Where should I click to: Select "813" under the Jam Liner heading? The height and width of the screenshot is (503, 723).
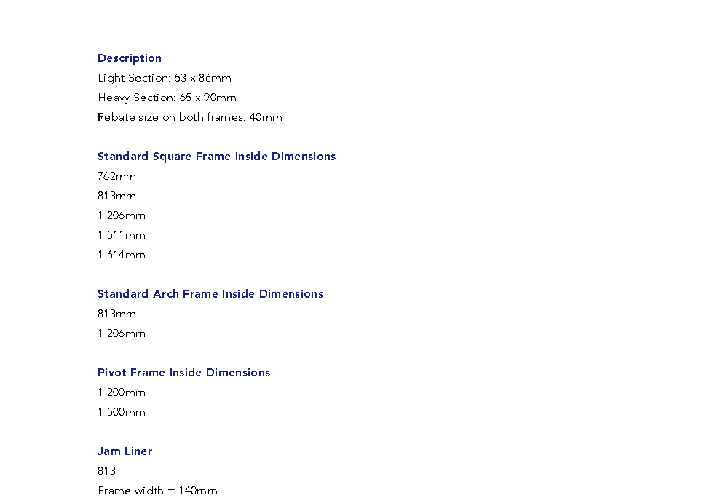coord(107,471)
